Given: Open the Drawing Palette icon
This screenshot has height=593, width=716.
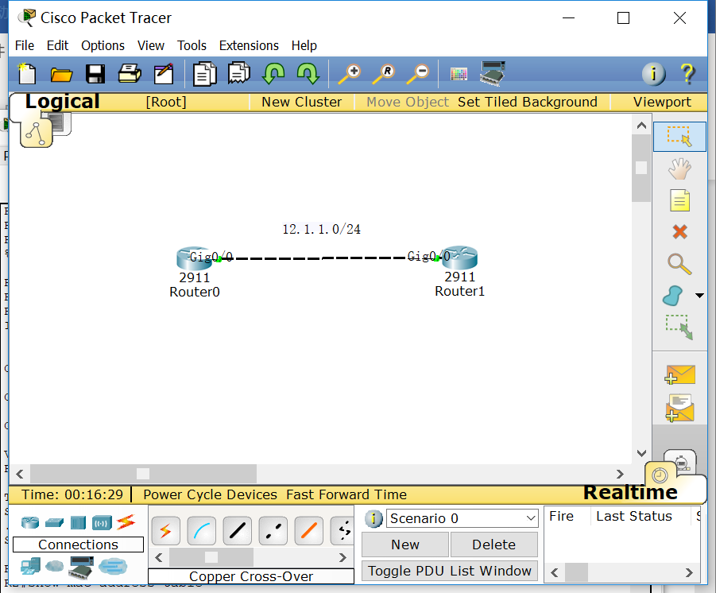Looking at the screenshot, I should click(459, 74).
